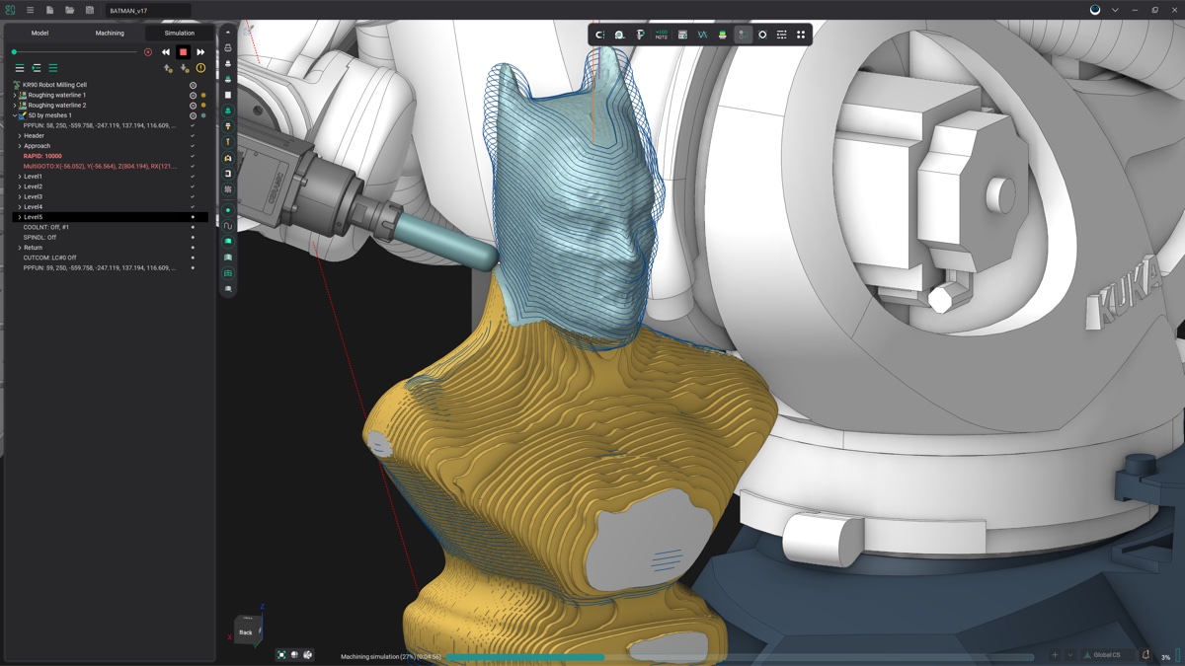Click the fast-forward simulation button
The image size is (1185, 666).
click(200, 52)
